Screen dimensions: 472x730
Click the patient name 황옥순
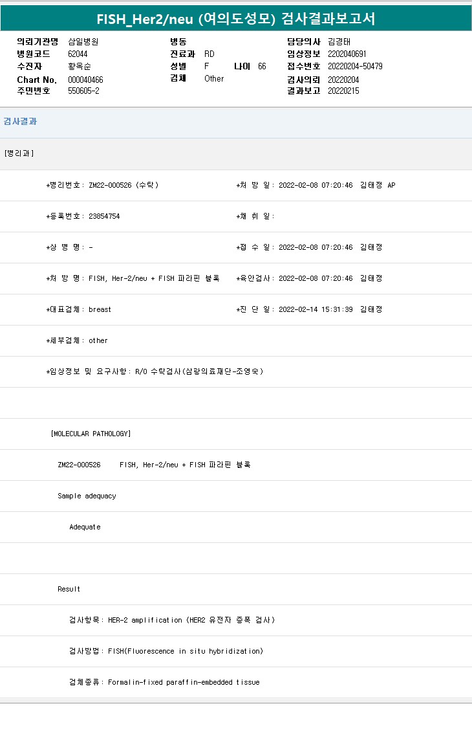80,66
